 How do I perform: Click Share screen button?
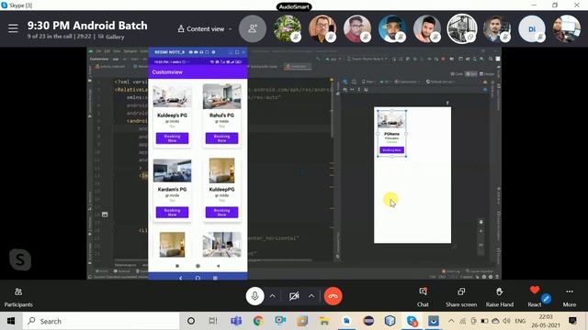point(461,297)
